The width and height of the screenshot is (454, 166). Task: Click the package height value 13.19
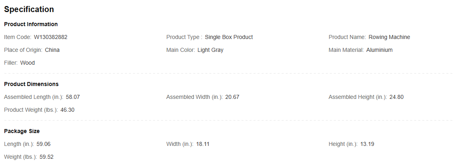pyautogui.click(x=367, y=144)
